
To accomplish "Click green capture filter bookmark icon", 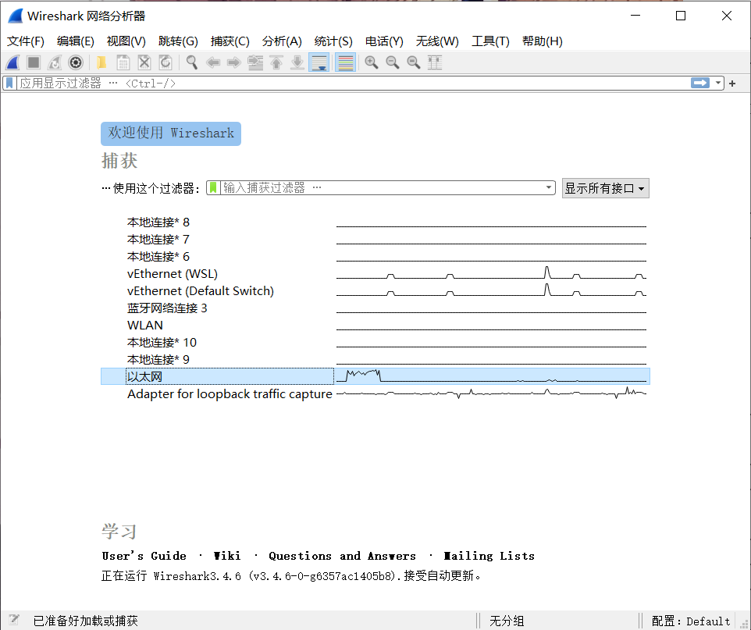I will click(x=213, y=188).
